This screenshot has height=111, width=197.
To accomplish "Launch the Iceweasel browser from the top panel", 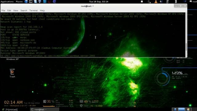I will 26,2.
